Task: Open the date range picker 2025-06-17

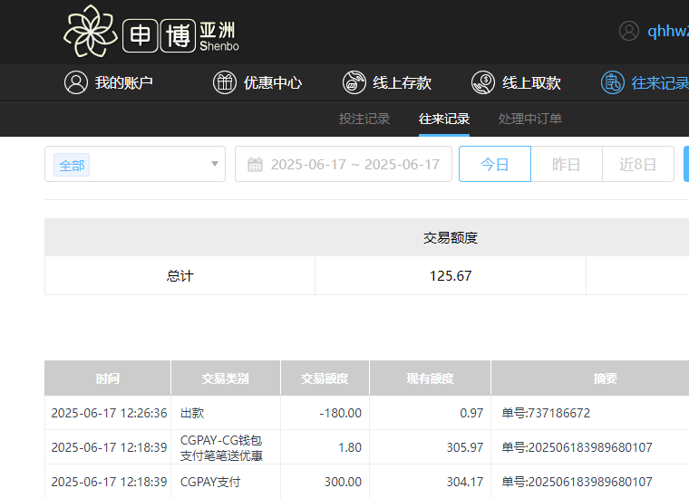Action: pos(354,165)
